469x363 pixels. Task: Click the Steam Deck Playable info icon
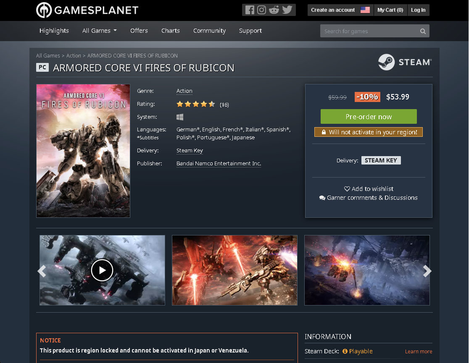tap(344, 351)
